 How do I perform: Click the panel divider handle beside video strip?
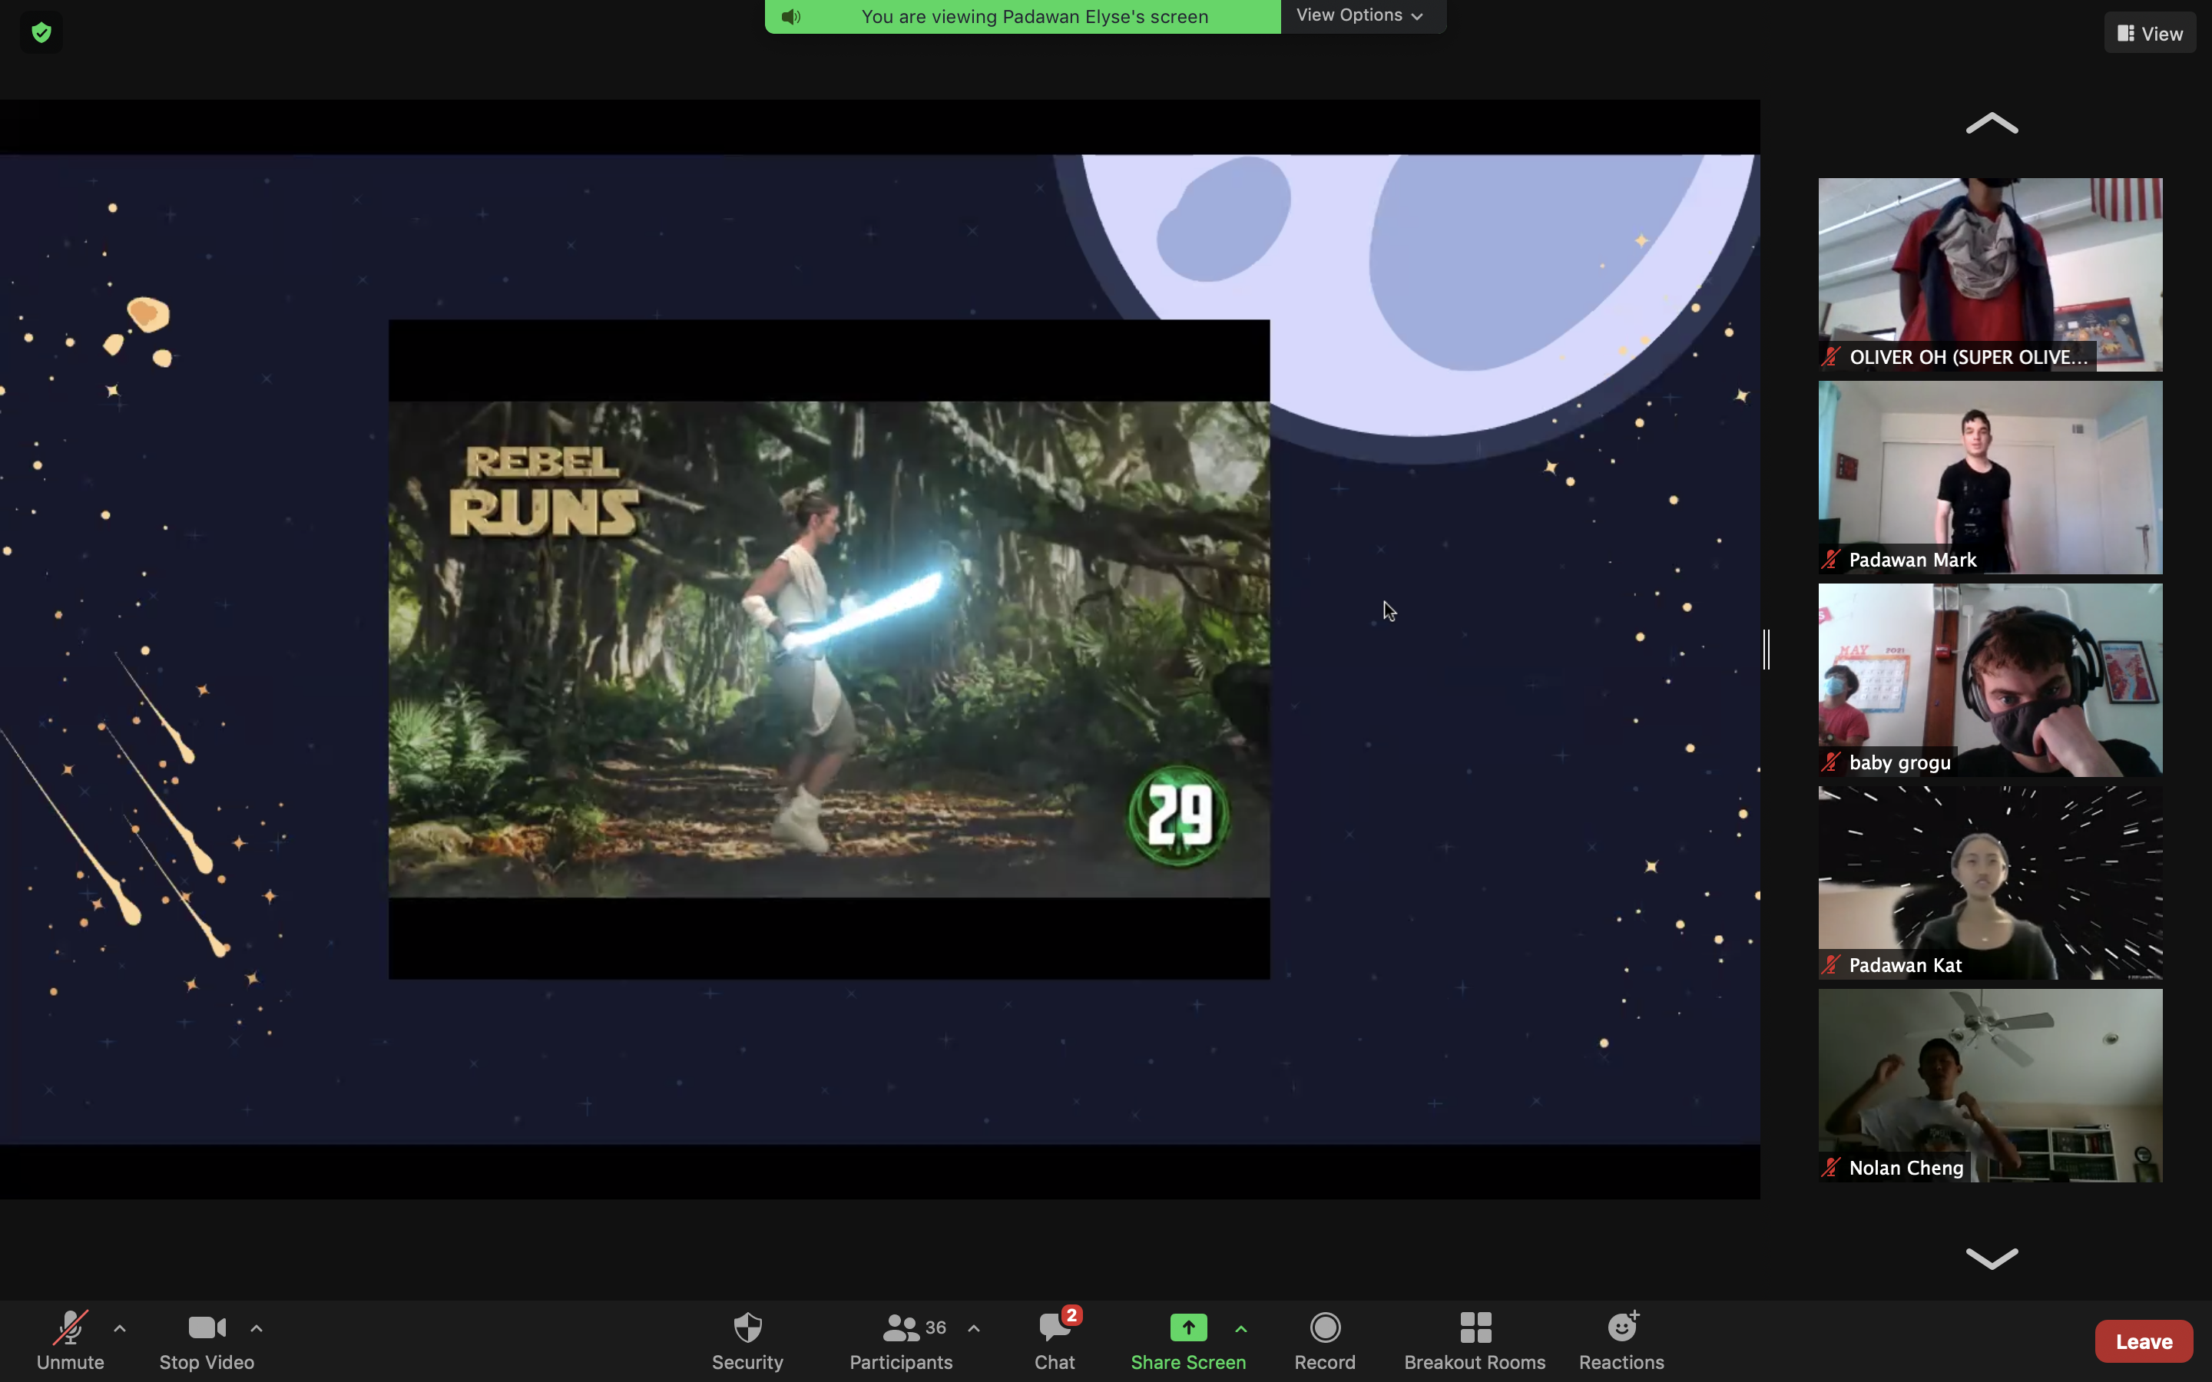point(1767,649)
